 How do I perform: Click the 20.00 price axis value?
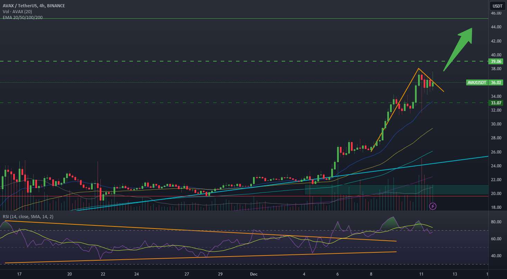496,193
